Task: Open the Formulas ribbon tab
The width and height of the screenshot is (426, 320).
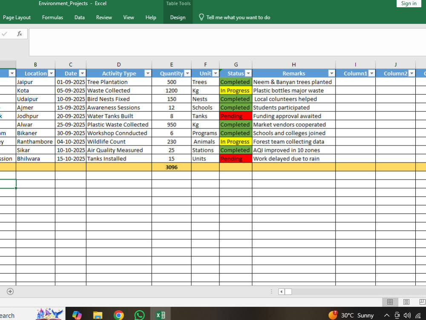Action: 52,17
